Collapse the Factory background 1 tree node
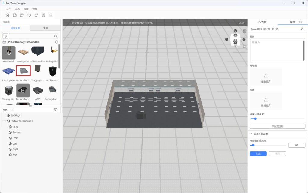Viewport: 308px width, 193px height. 5,121
